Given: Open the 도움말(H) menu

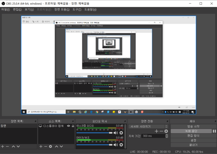Looking at the screenshot, I should 90,10.
